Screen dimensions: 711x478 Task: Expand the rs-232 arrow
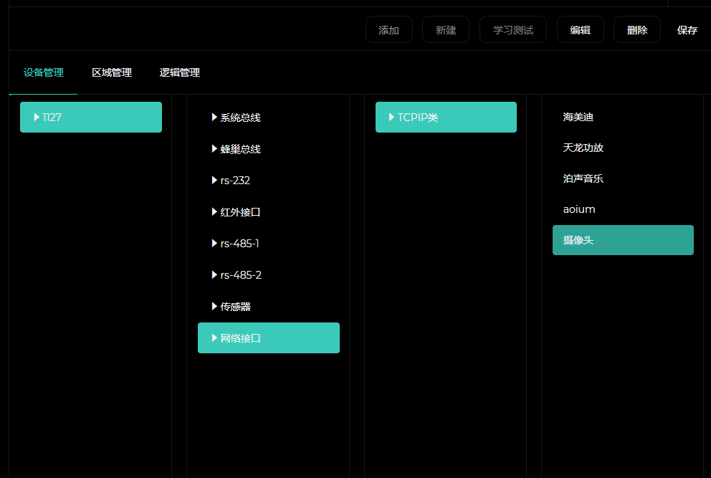(x=214, y=180)
